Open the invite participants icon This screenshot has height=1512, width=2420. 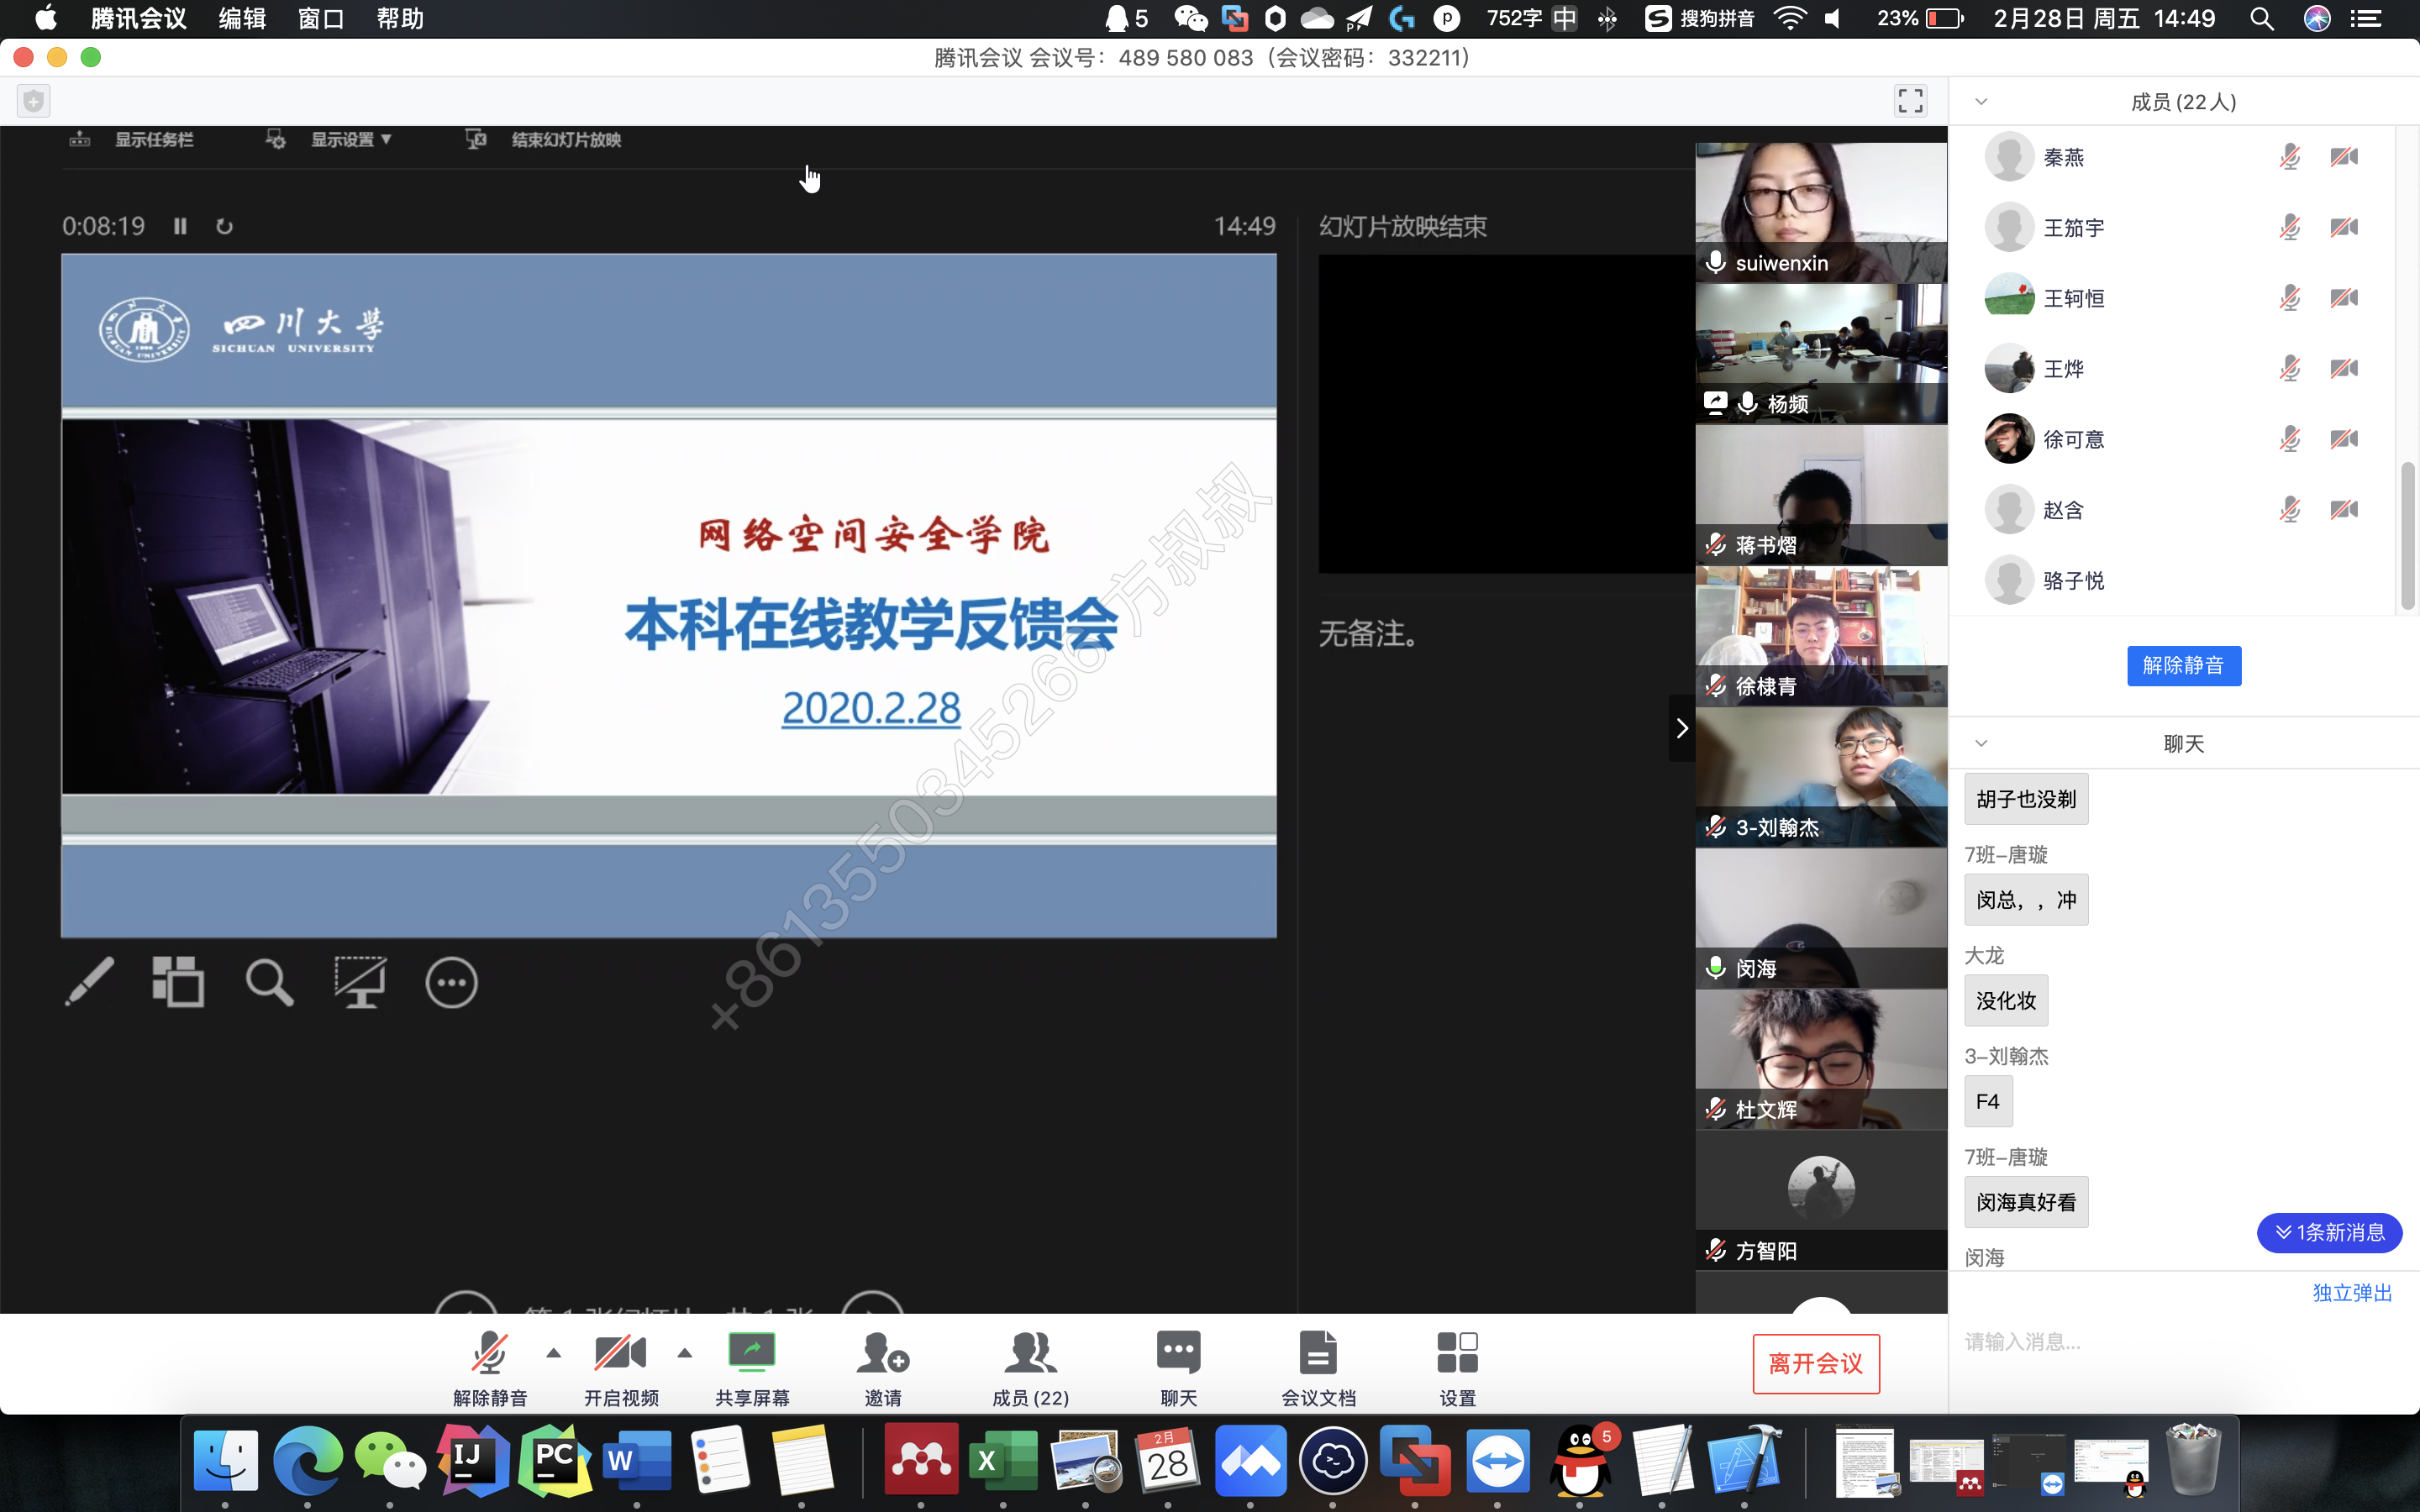point(882,1353)
